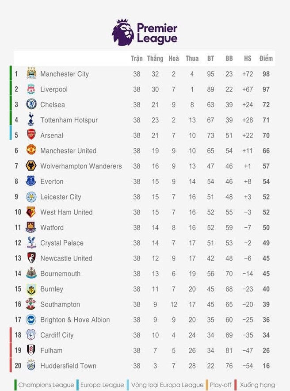This screenshot has width=290, height=391.
Task: Select the club crest in Liverpool's row
Action: coord(31,89)
